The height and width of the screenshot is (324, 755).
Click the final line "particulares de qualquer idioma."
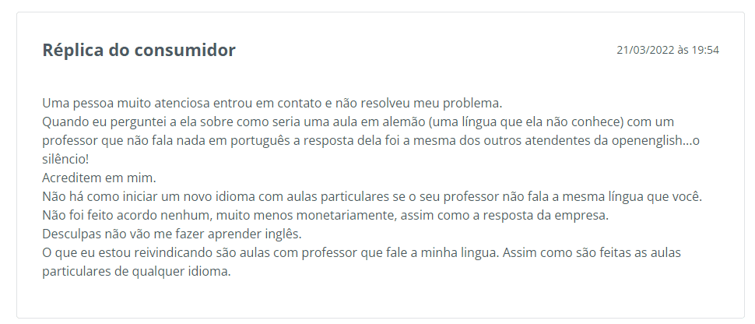136,273
